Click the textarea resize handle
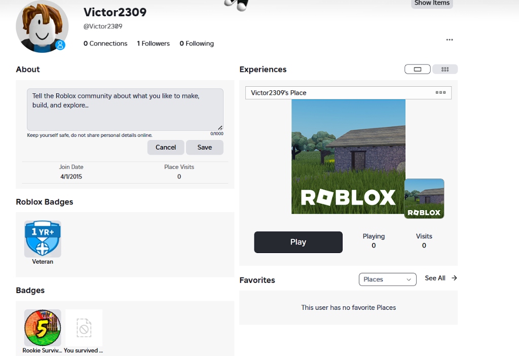 (x=220, y=127)
